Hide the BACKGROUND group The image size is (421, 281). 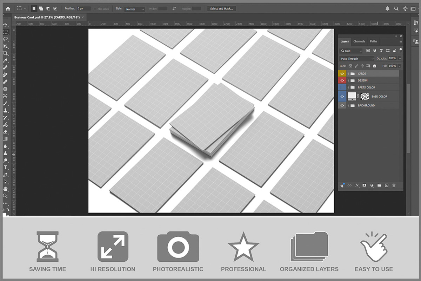tap(342, 105)
